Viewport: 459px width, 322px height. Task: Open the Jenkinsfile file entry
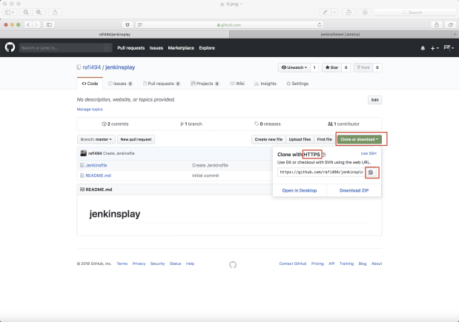click(96, 165)
